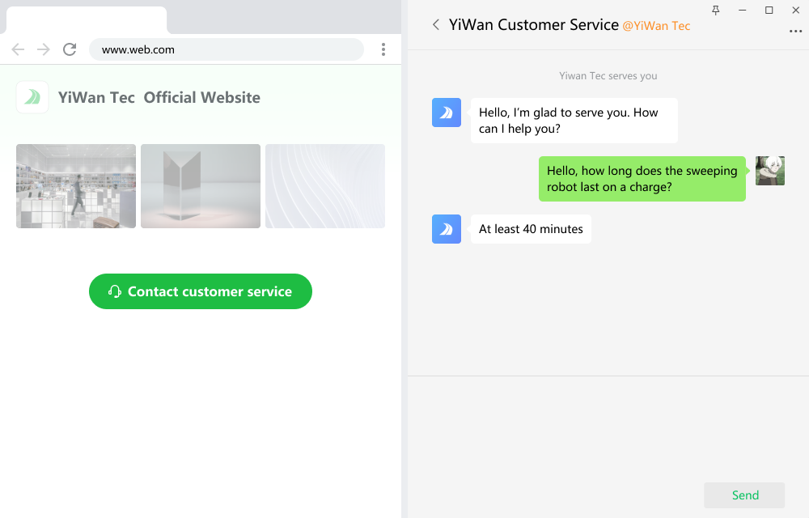Screen dimensions: 809x518
Task: Click the YiWan Tec website logo
Action: (32, 97)
